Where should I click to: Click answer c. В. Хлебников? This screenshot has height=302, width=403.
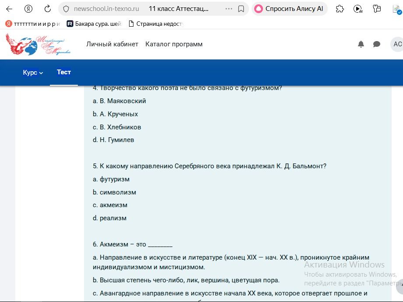click(117, 127)
